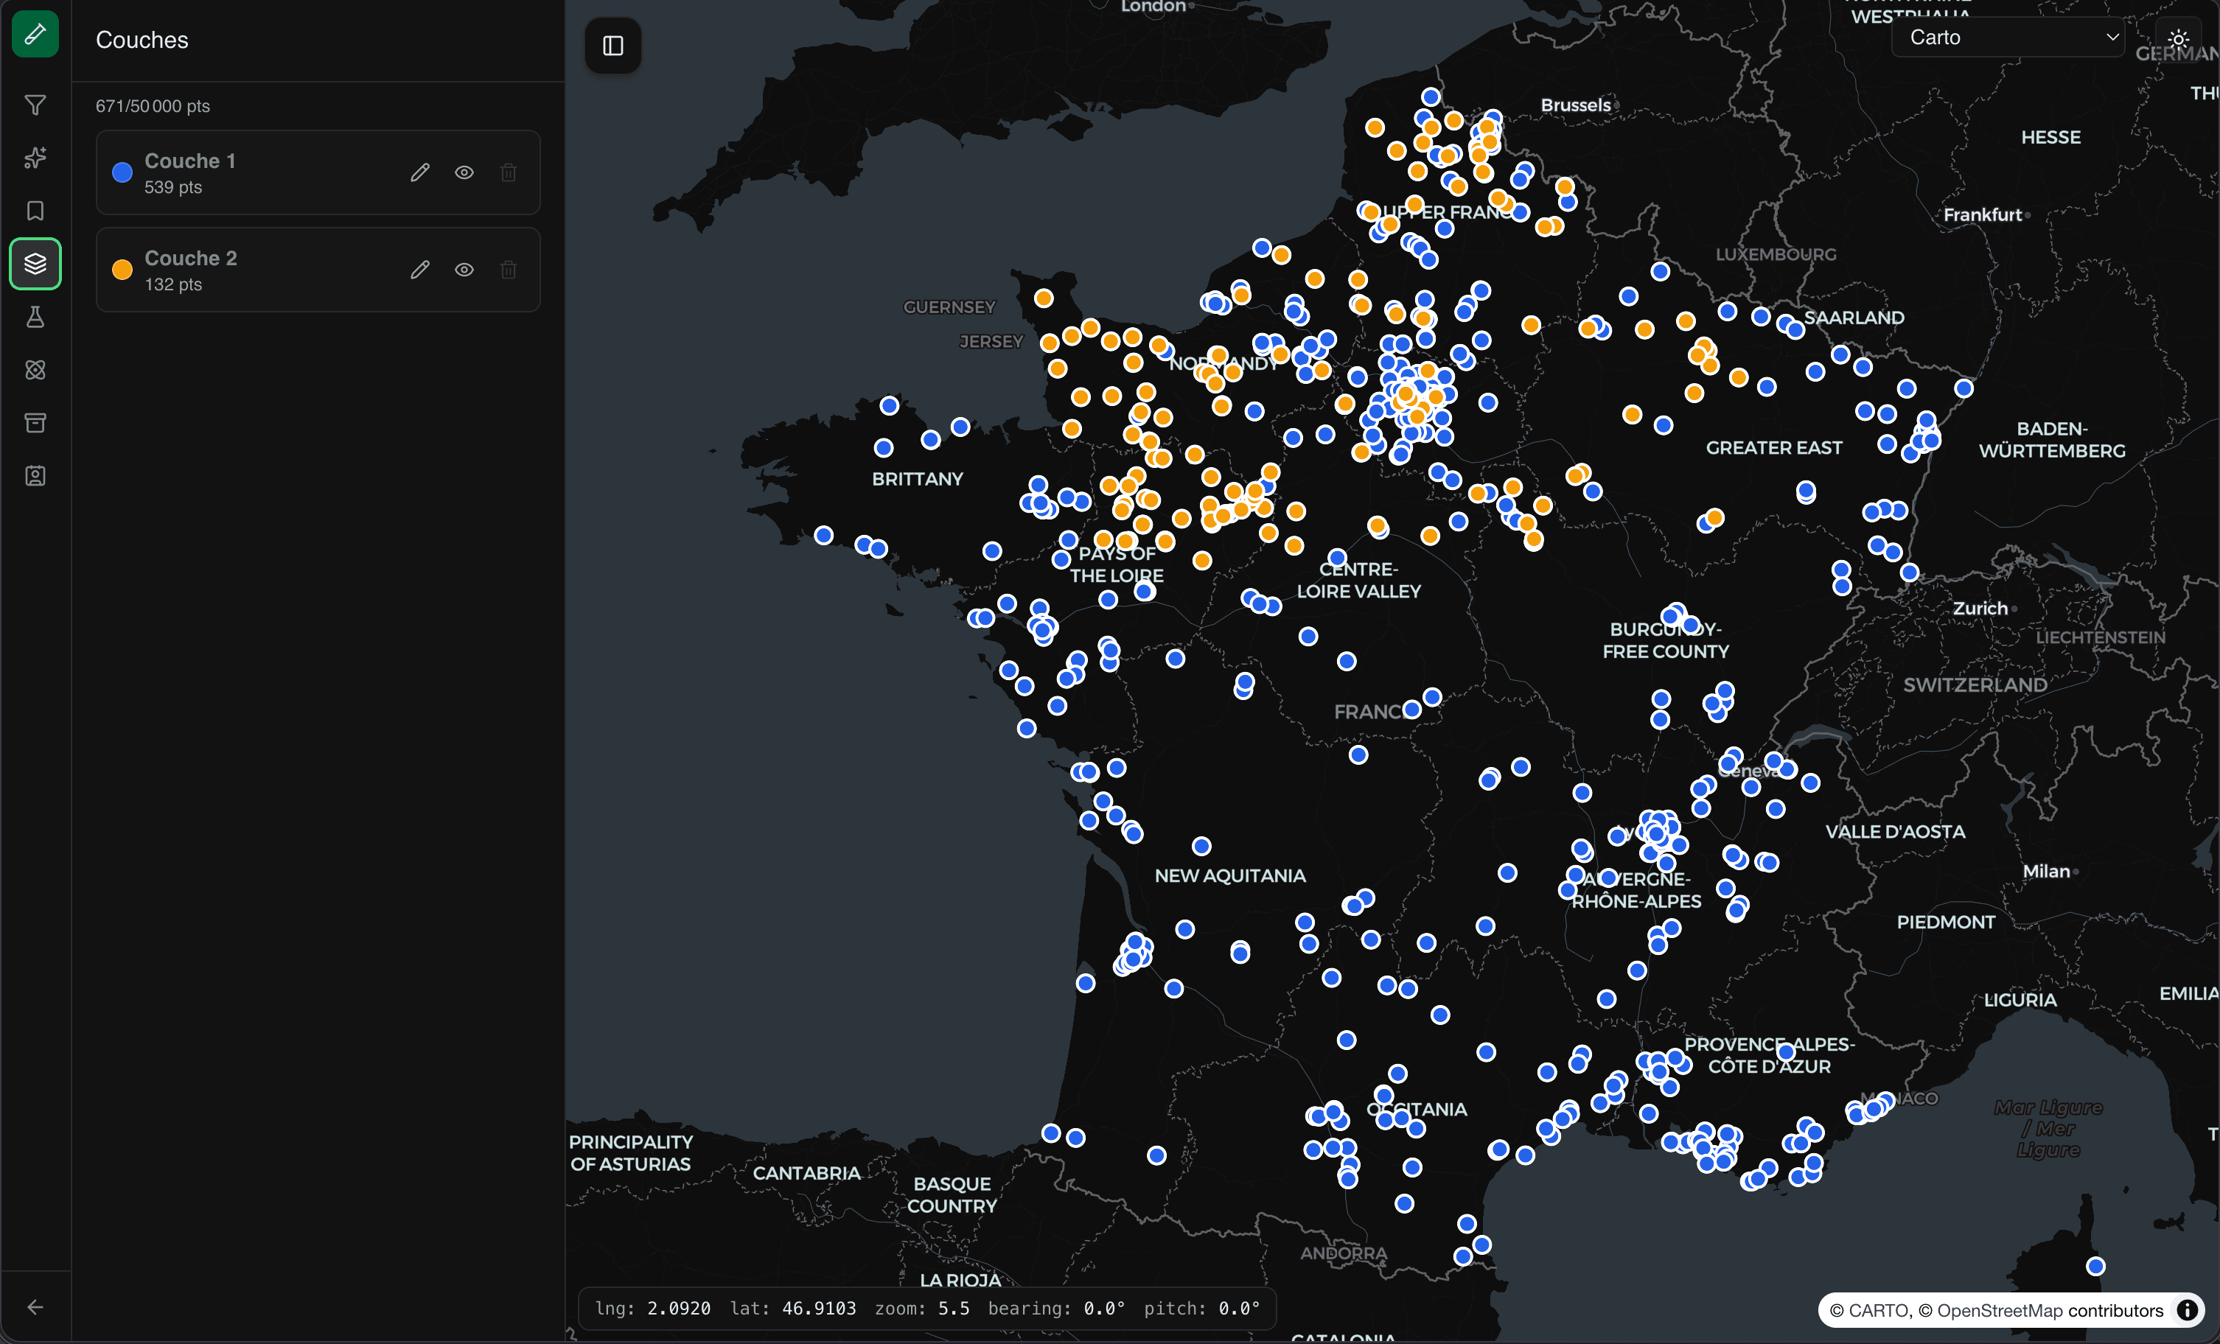Edit Couche 2 with the pencil icon
The image size is (2220, 1344).
[x=420, y=270]
